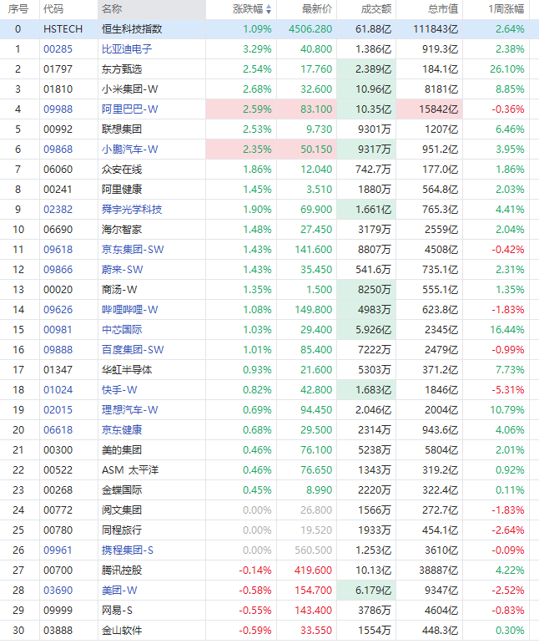This screenshot has height=644, width=539.
Task: Click stock code 00700
Action: 58,570
